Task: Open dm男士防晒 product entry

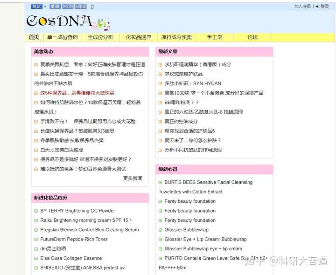Action: pos(53,249)
